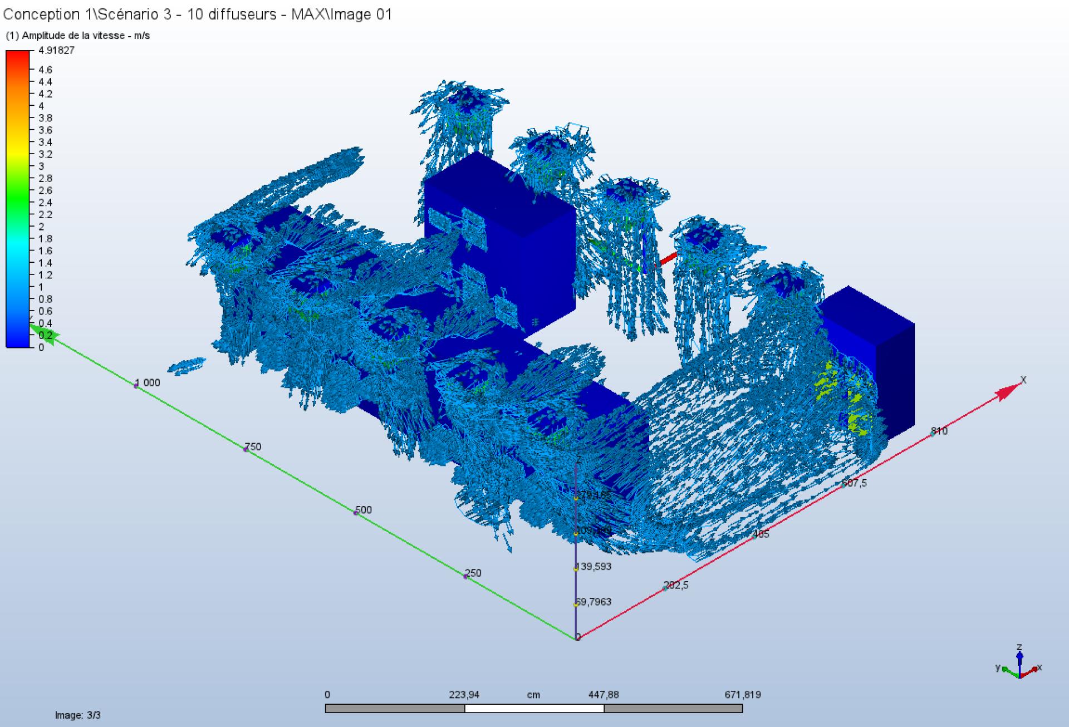Click the scale bar value 671,819
This screenshot has height=727, width=1069.
point(742,695)
